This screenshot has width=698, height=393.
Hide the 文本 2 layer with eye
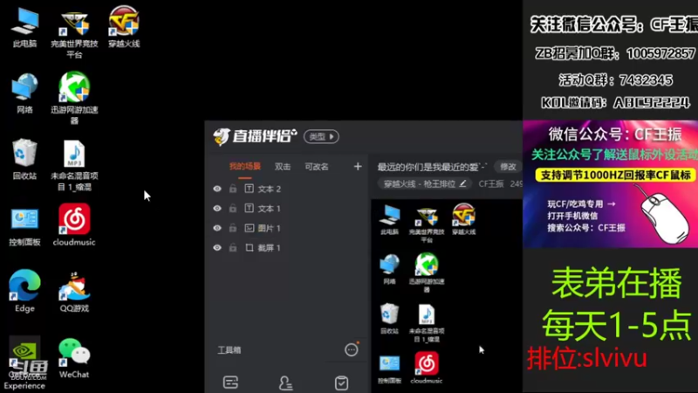coord(217,189)
